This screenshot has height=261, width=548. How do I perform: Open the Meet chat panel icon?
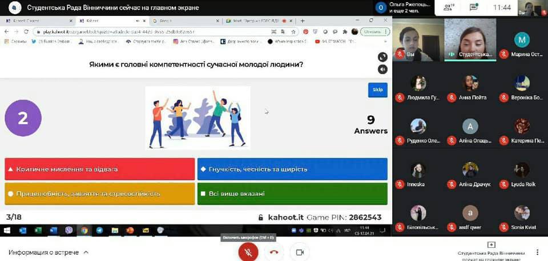pyautogui.click(x=474, y=7)
